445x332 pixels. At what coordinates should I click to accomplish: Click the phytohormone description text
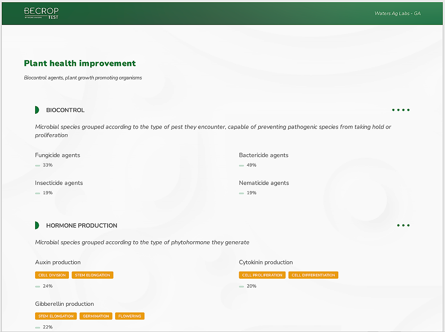tap(142, 242)
